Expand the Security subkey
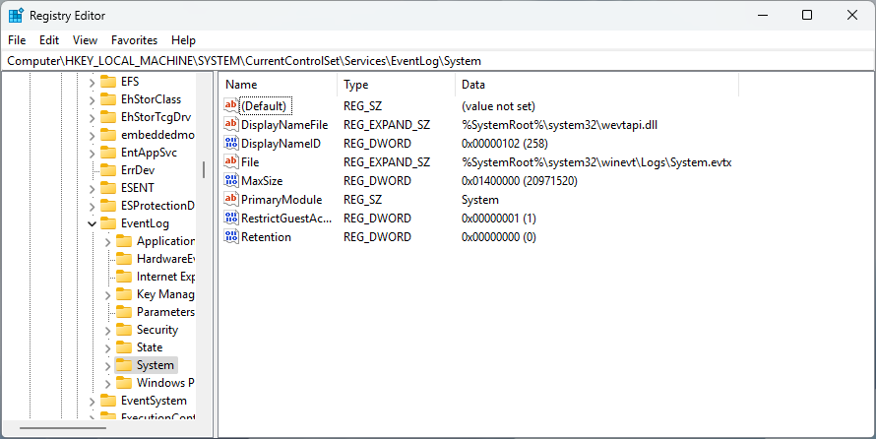The image size is (876, 439). tap(108, 331)
